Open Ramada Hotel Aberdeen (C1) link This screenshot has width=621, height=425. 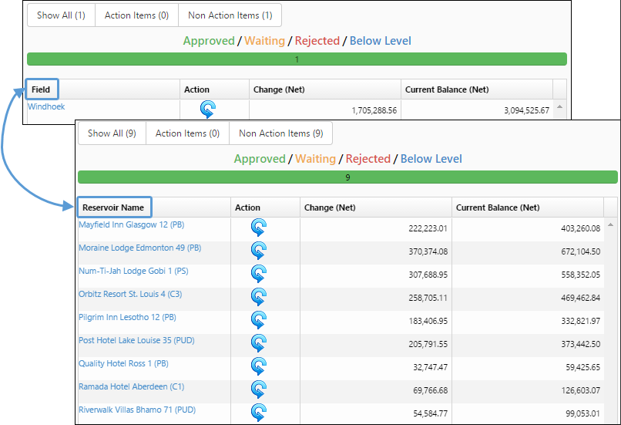tap(132, 386)
